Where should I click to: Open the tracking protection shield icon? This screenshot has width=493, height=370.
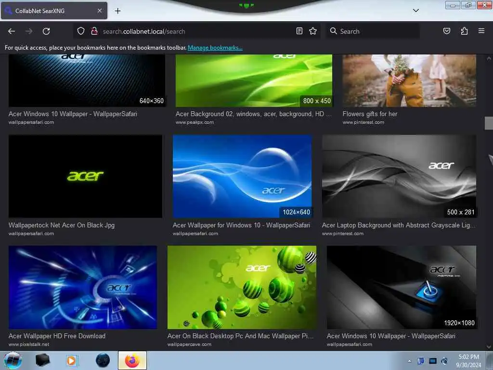pos(81,31)
